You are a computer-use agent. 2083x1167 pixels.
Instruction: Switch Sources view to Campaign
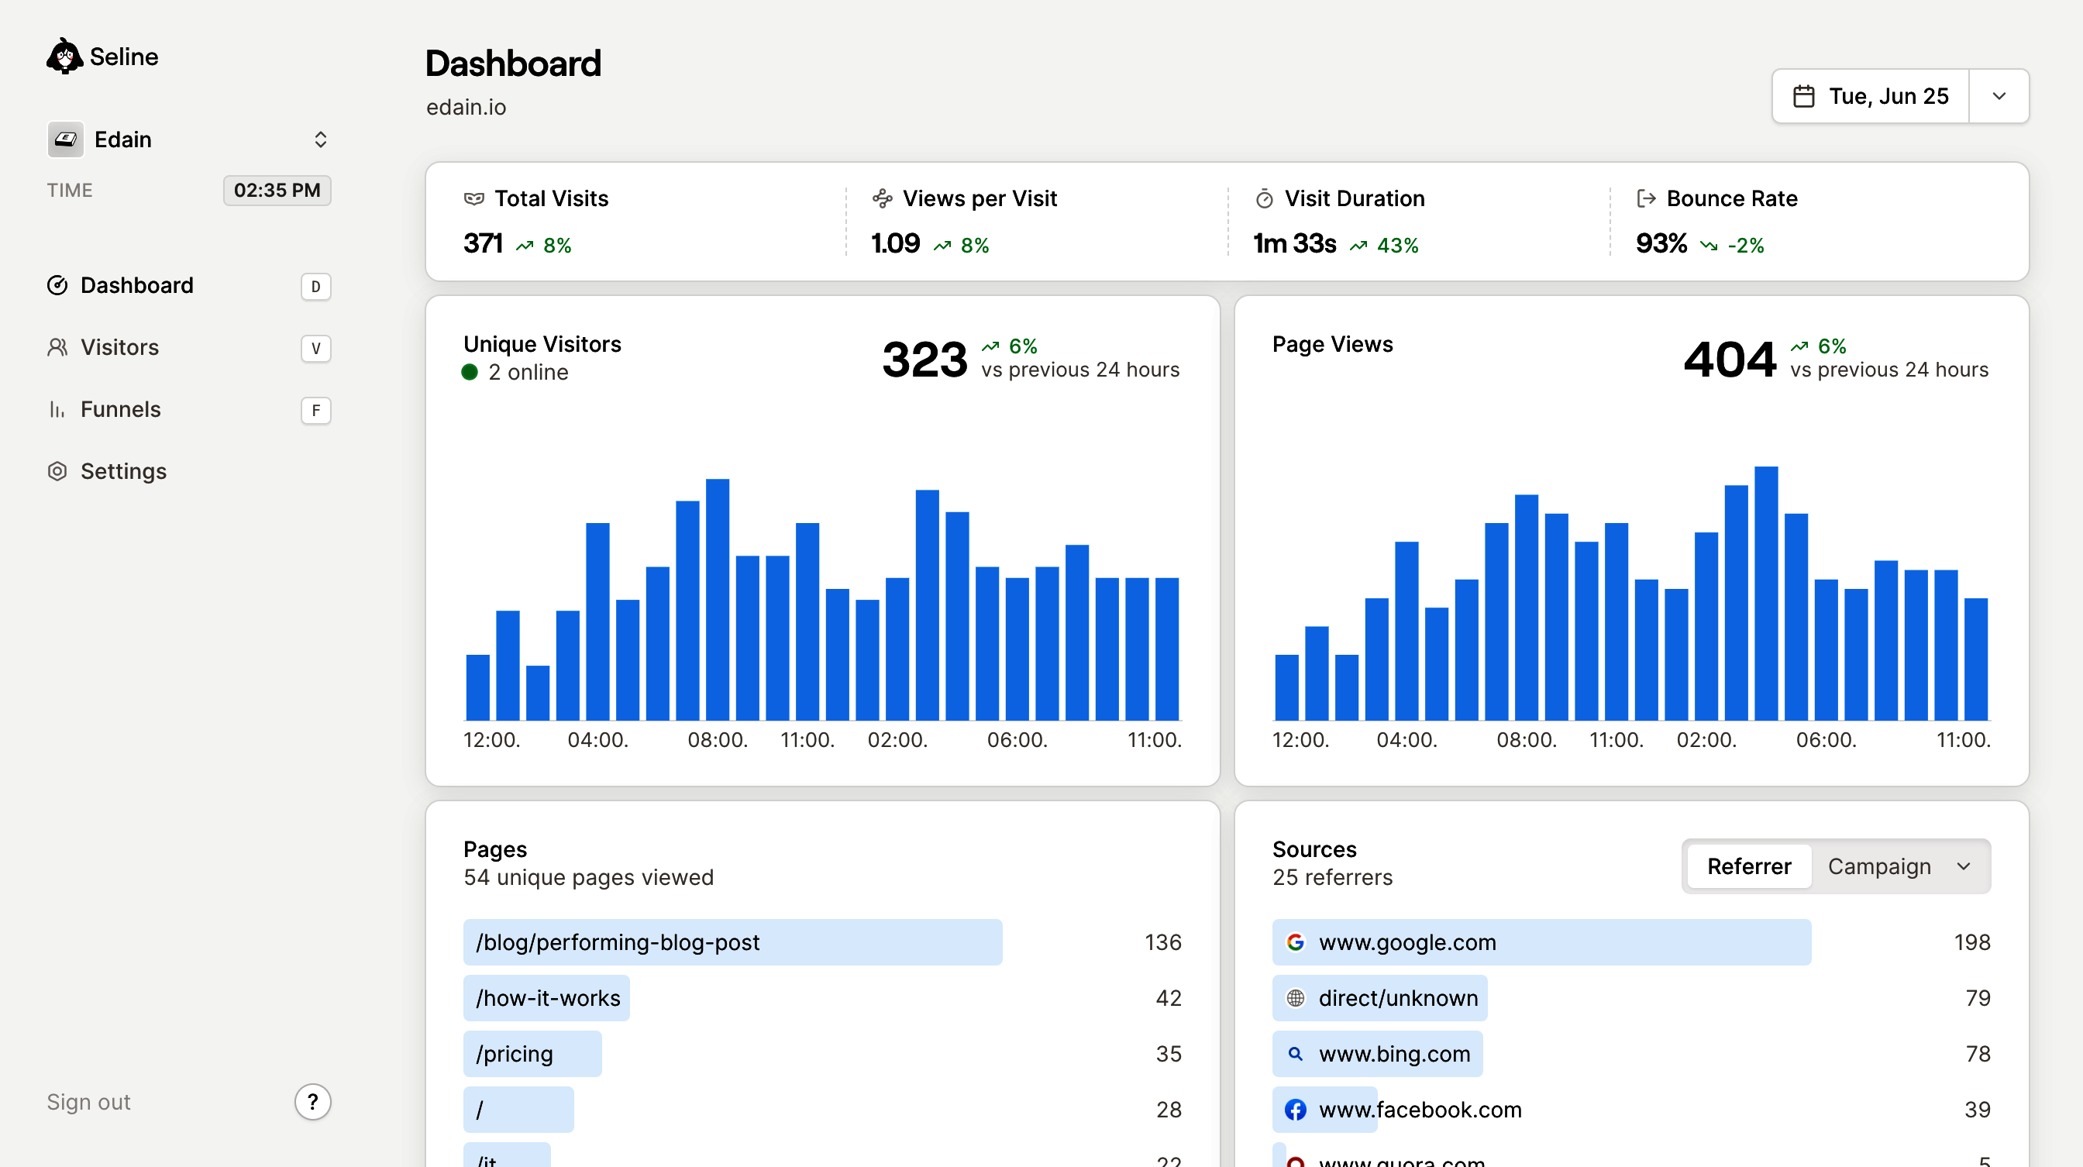tap(1878, 866)
